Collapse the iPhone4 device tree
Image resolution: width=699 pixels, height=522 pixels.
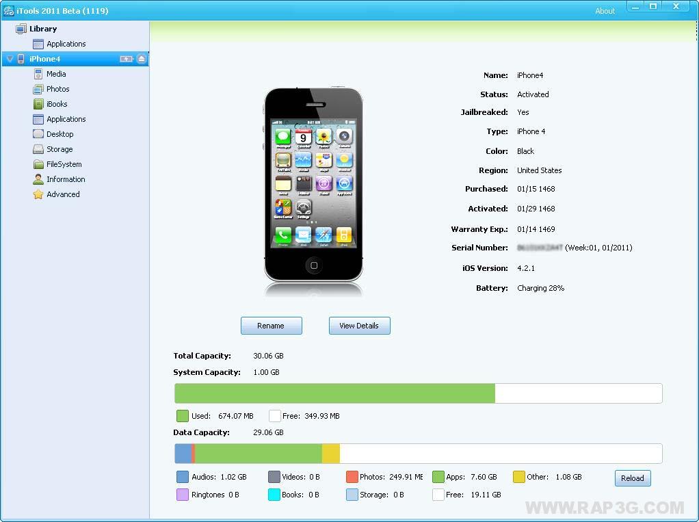[10, 59]
